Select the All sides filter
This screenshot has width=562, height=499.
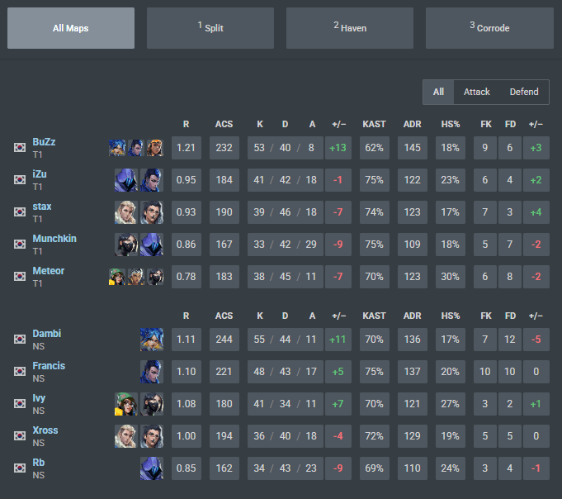point(438,93)
